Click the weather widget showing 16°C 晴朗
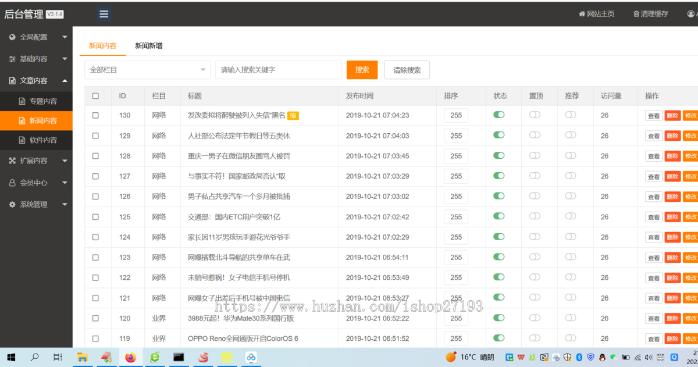This screenshot has width=698, height=367. pyautogui.click(x=470, y=357)
